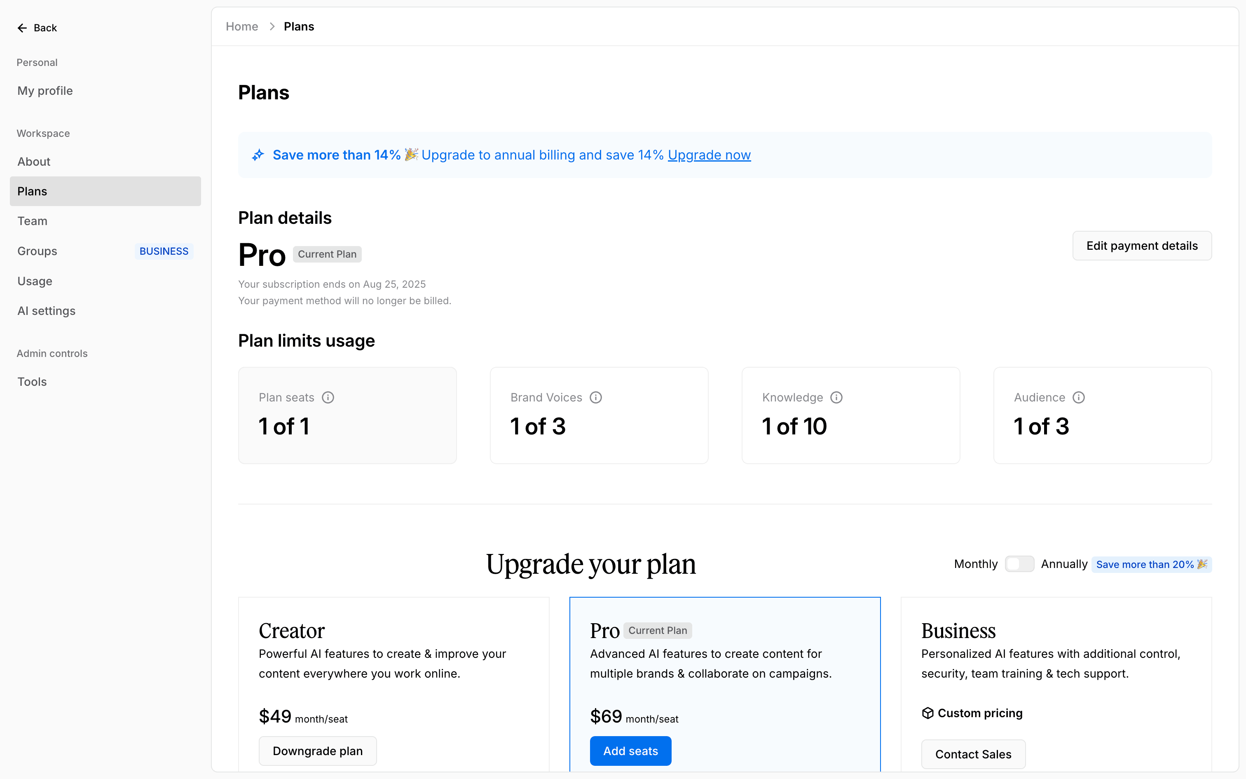1246x779 pixels.
Task: Open the Usage sidebar section
Action: (x=35, y=281)
